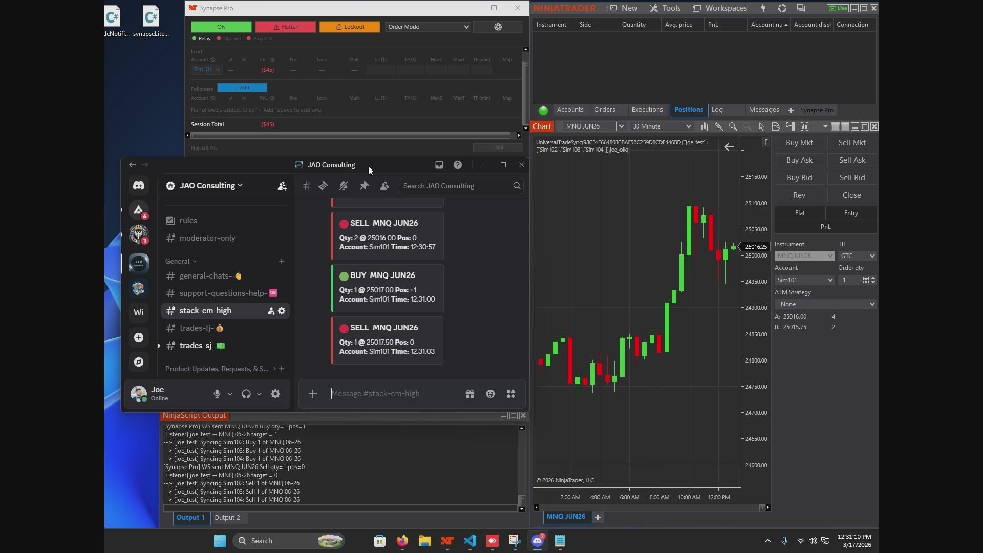Mute microphone in Discord user panel

217,394
